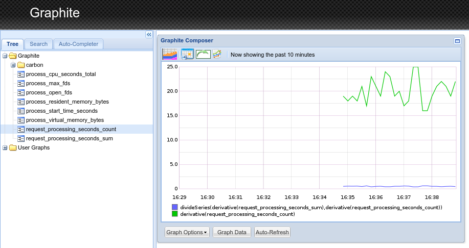
Task: Click the 25.0 y-axis label
Action: point(172,67)
